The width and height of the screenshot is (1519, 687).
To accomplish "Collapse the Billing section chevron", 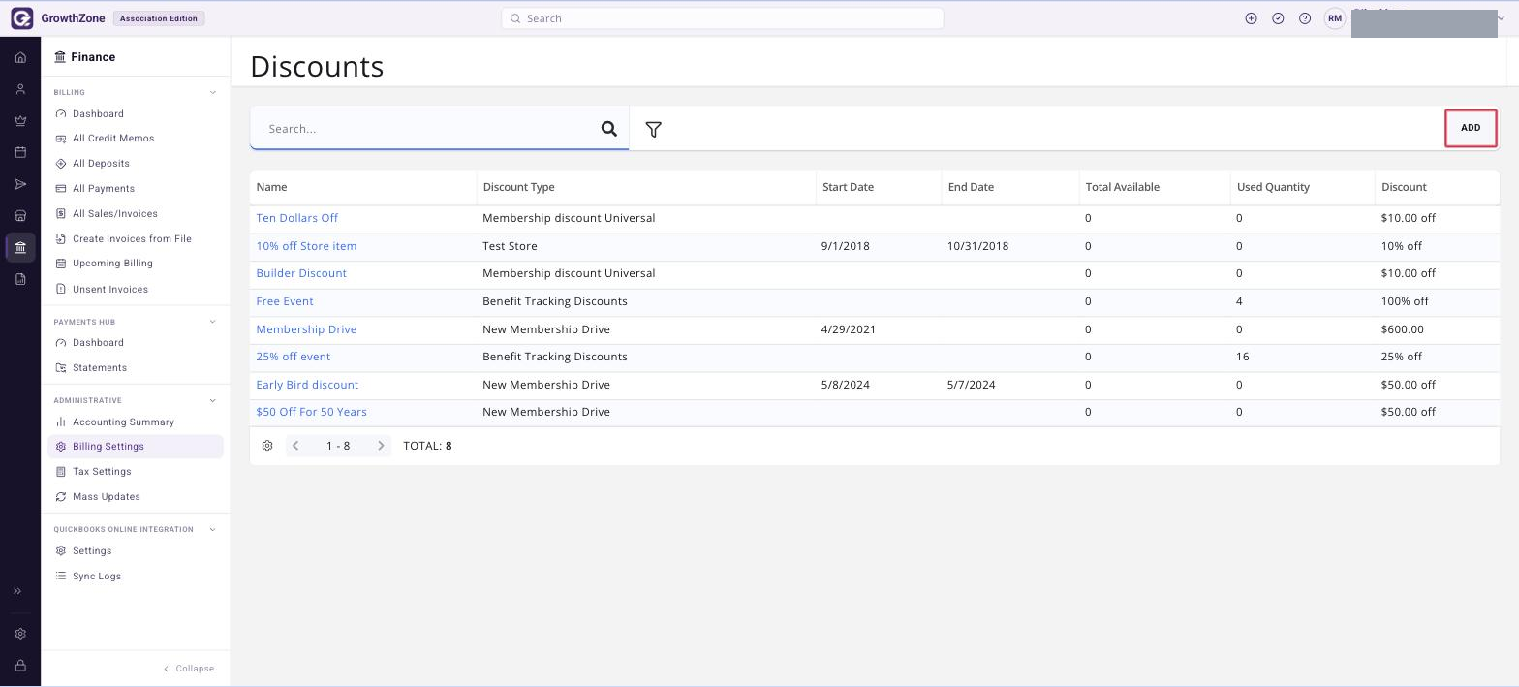I will point(213,93).
